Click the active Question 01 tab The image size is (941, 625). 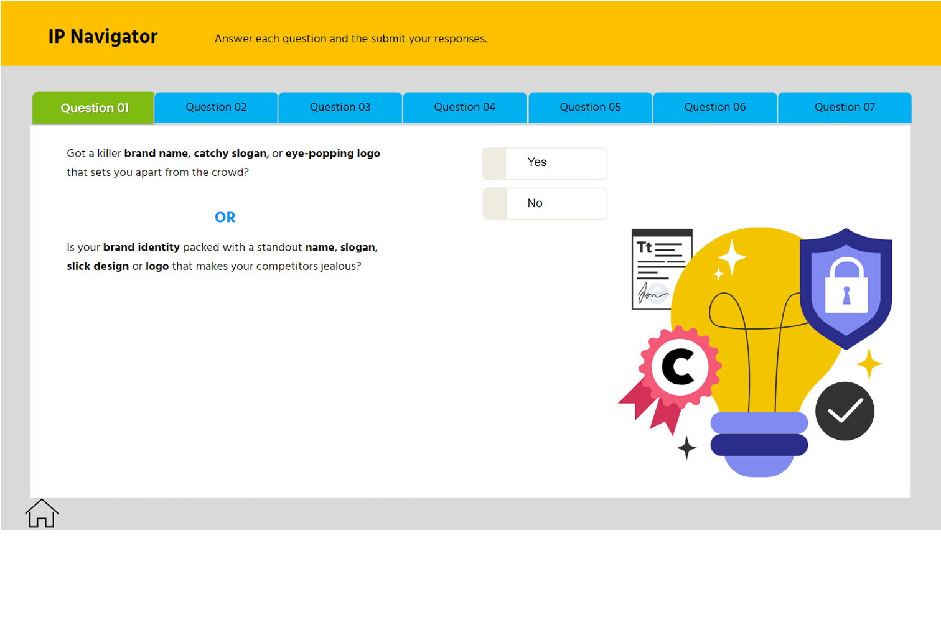[95, 108]
